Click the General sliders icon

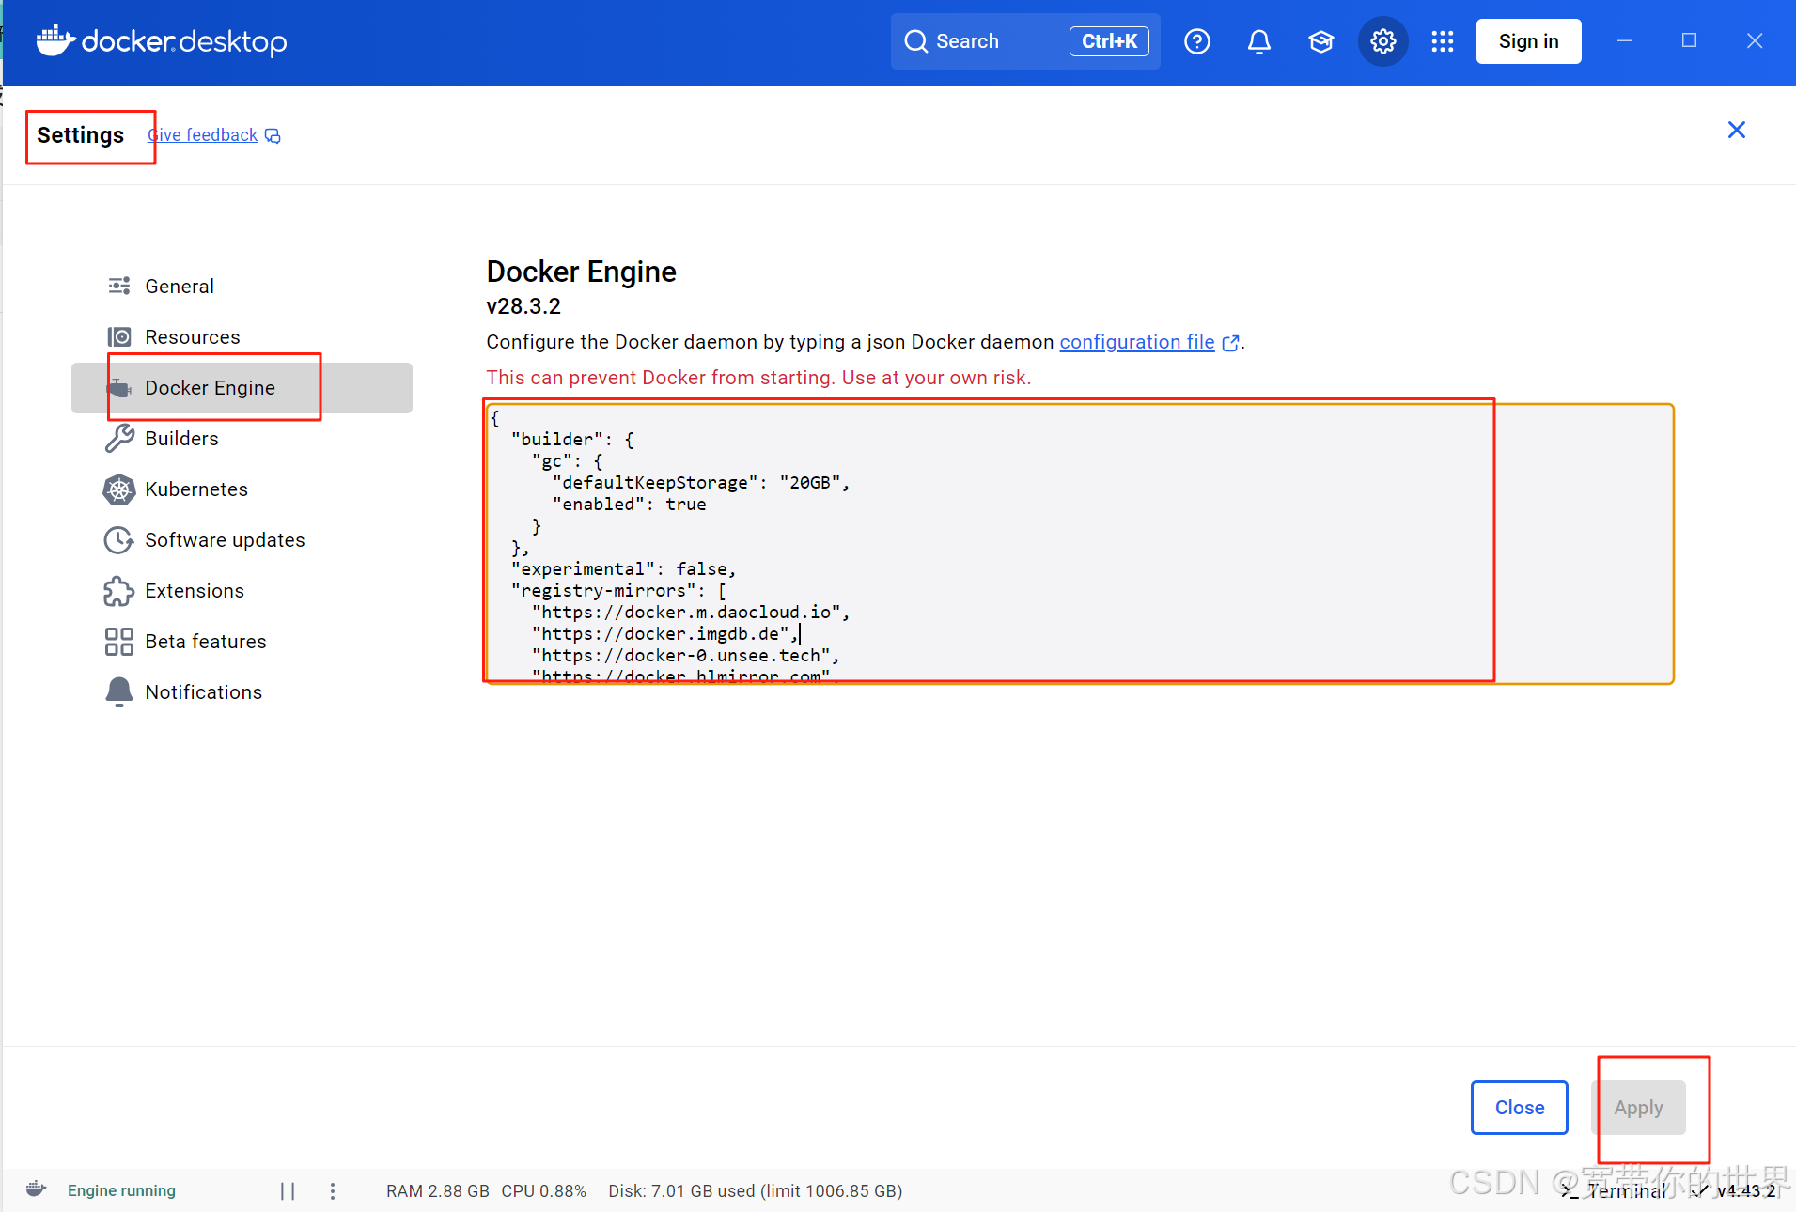point(119,286)
